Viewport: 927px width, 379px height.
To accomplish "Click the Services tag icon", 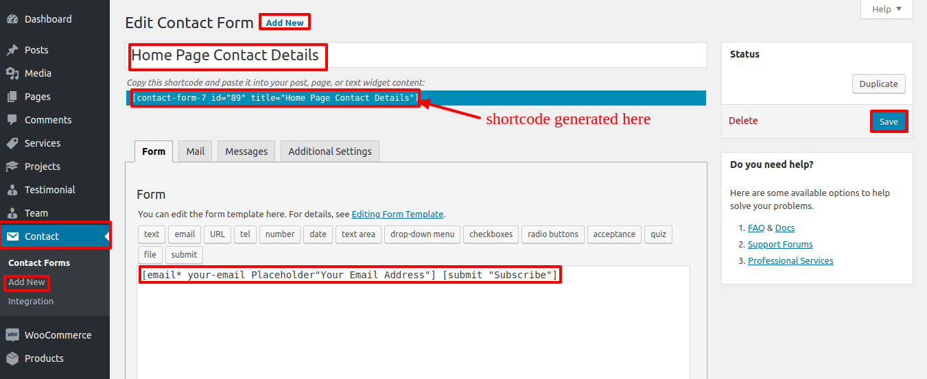I will [12, 143].
